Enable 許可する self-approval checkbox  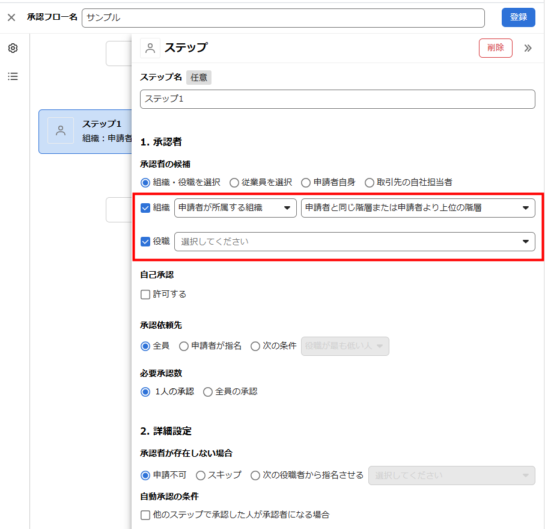click(x=145, y=295)
